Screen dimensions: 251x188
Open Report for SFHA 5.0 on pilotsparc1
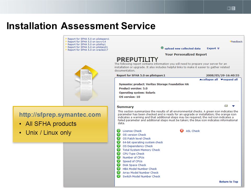(88, 39)
